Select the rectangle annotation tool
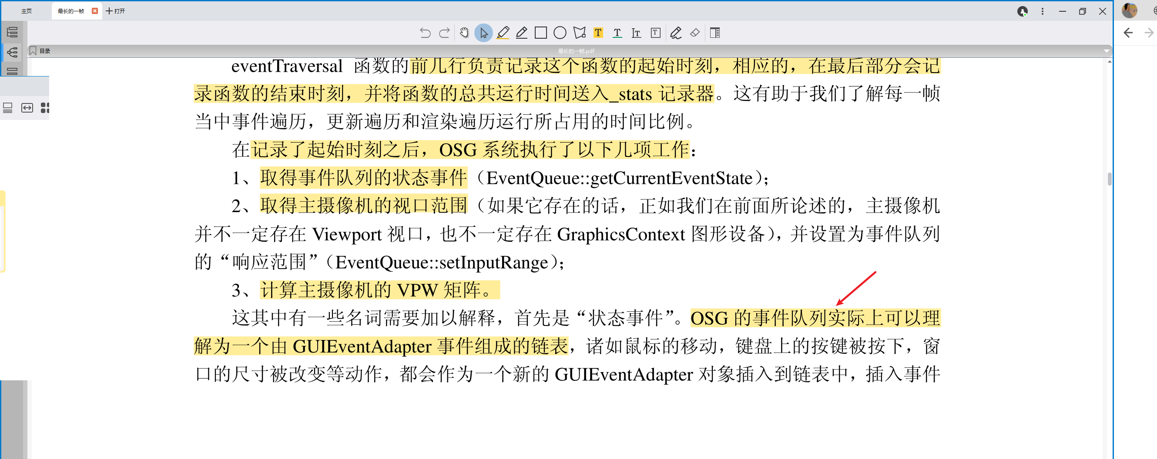Screen dimensions: 1157x459 tap(540, 32)
